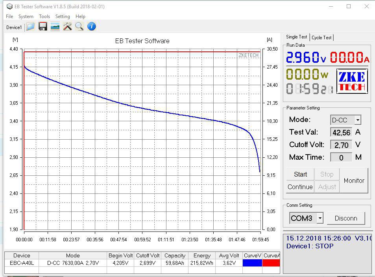This screenshot has width=375, height=277.
Task: Click the Energy column header
Action: pos(202,255)
